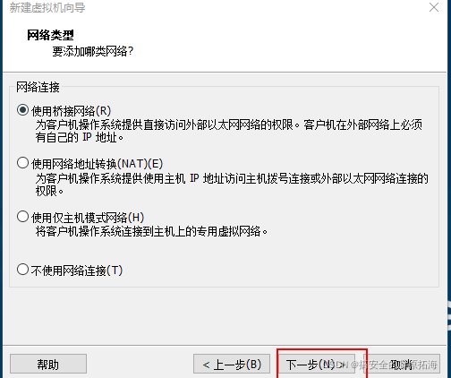Click the bridged network description paragraph
This screenshot has width=451, height=378.
point(229,131)
